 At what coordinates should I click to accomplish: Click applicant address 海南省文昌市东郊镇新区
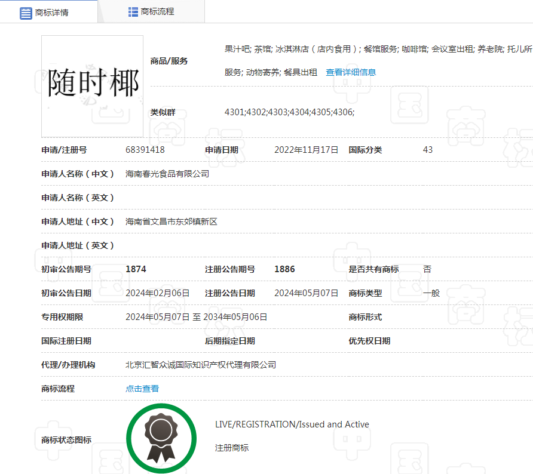[171, 221]
